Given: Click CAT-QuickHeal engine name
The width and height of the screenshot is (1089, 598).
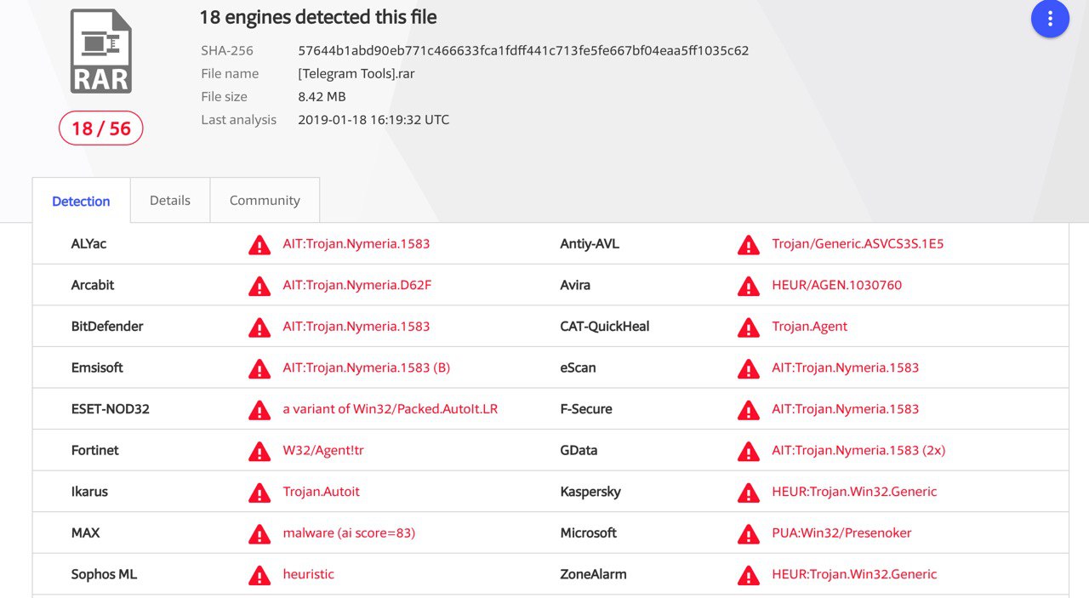Looking at the screenshot, I should coord(605,327).
